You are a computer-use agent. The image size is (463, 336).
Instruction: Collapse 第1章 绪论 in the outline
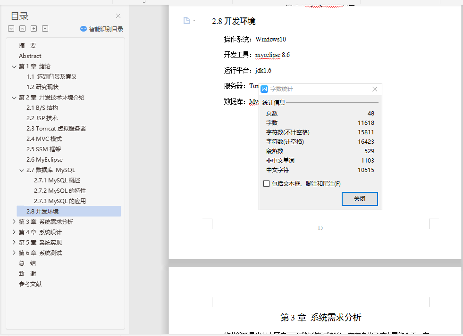point(14,66)
